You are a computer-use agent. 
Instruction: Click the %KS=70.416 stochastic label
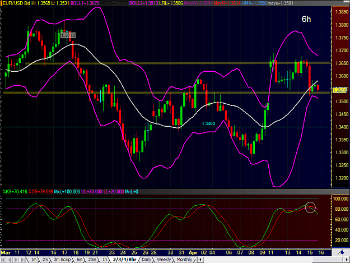pyautogui.click(x=15, y=191)
